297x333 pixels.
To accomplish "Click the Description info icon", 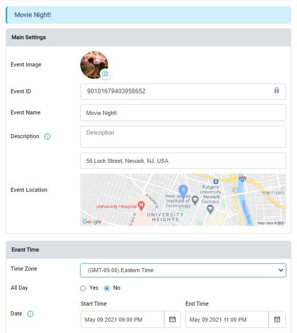I will pos(47,137).
